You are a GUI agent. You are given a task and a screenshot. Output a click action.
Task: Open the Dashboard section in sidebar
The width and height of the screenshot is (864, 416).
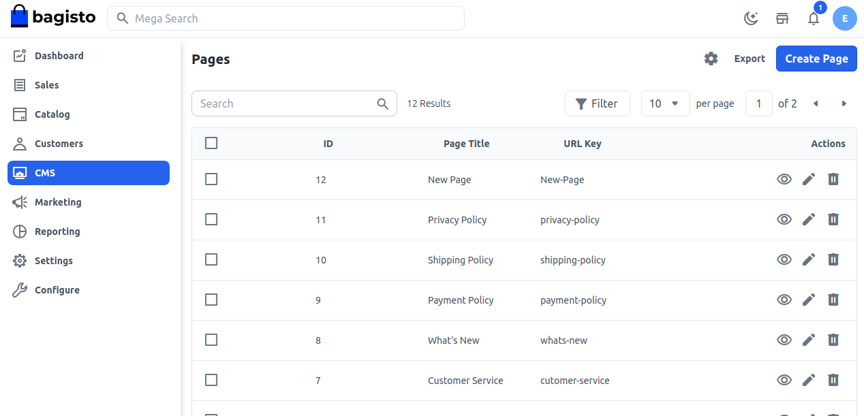59,55
